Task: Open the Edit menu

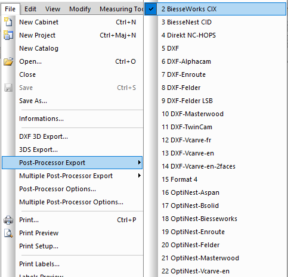Action: tap(30, 9)
